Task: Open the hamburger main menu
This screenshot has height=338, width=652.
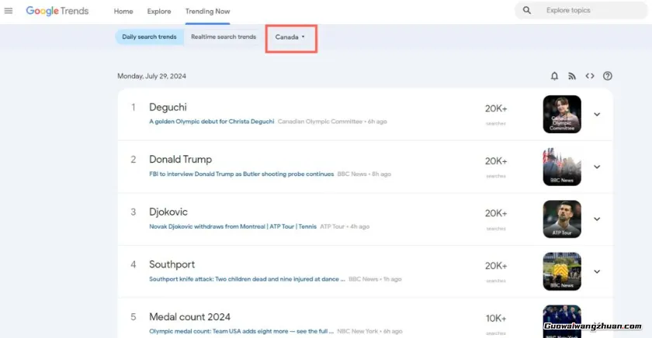Action: tap(9, 11)
